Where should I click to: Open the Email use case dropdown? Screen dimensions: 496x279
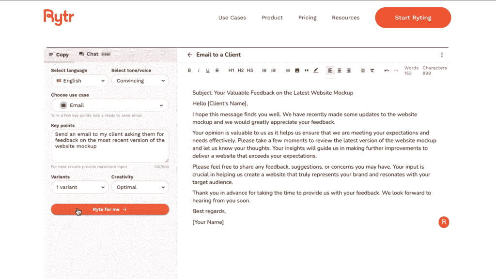coord(110,105)
